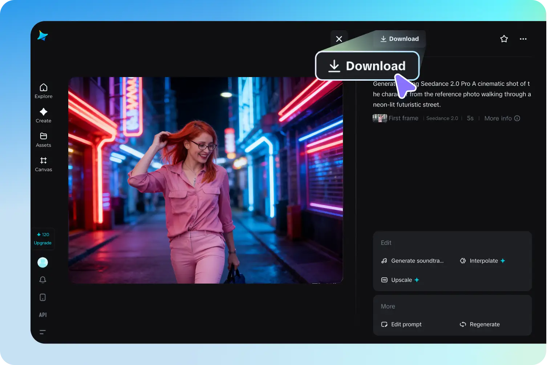Open notifications via the bell icon
Screen dimensions: 547x365
[x=42, y=280]
